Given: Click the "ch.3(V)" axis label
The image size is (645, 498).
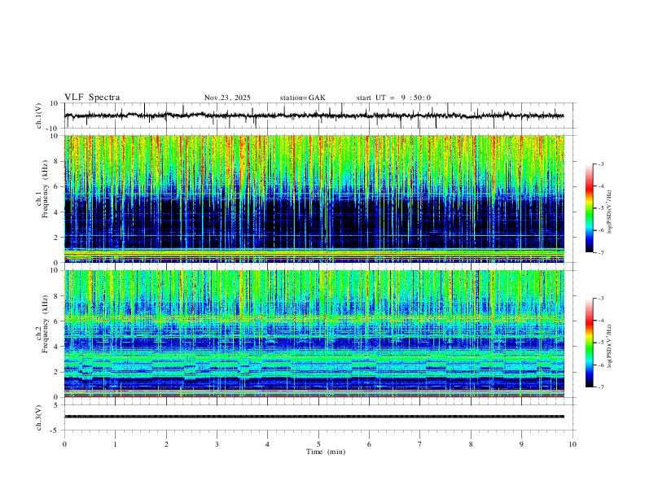Looking at the screenshot, I should (39, 417).
